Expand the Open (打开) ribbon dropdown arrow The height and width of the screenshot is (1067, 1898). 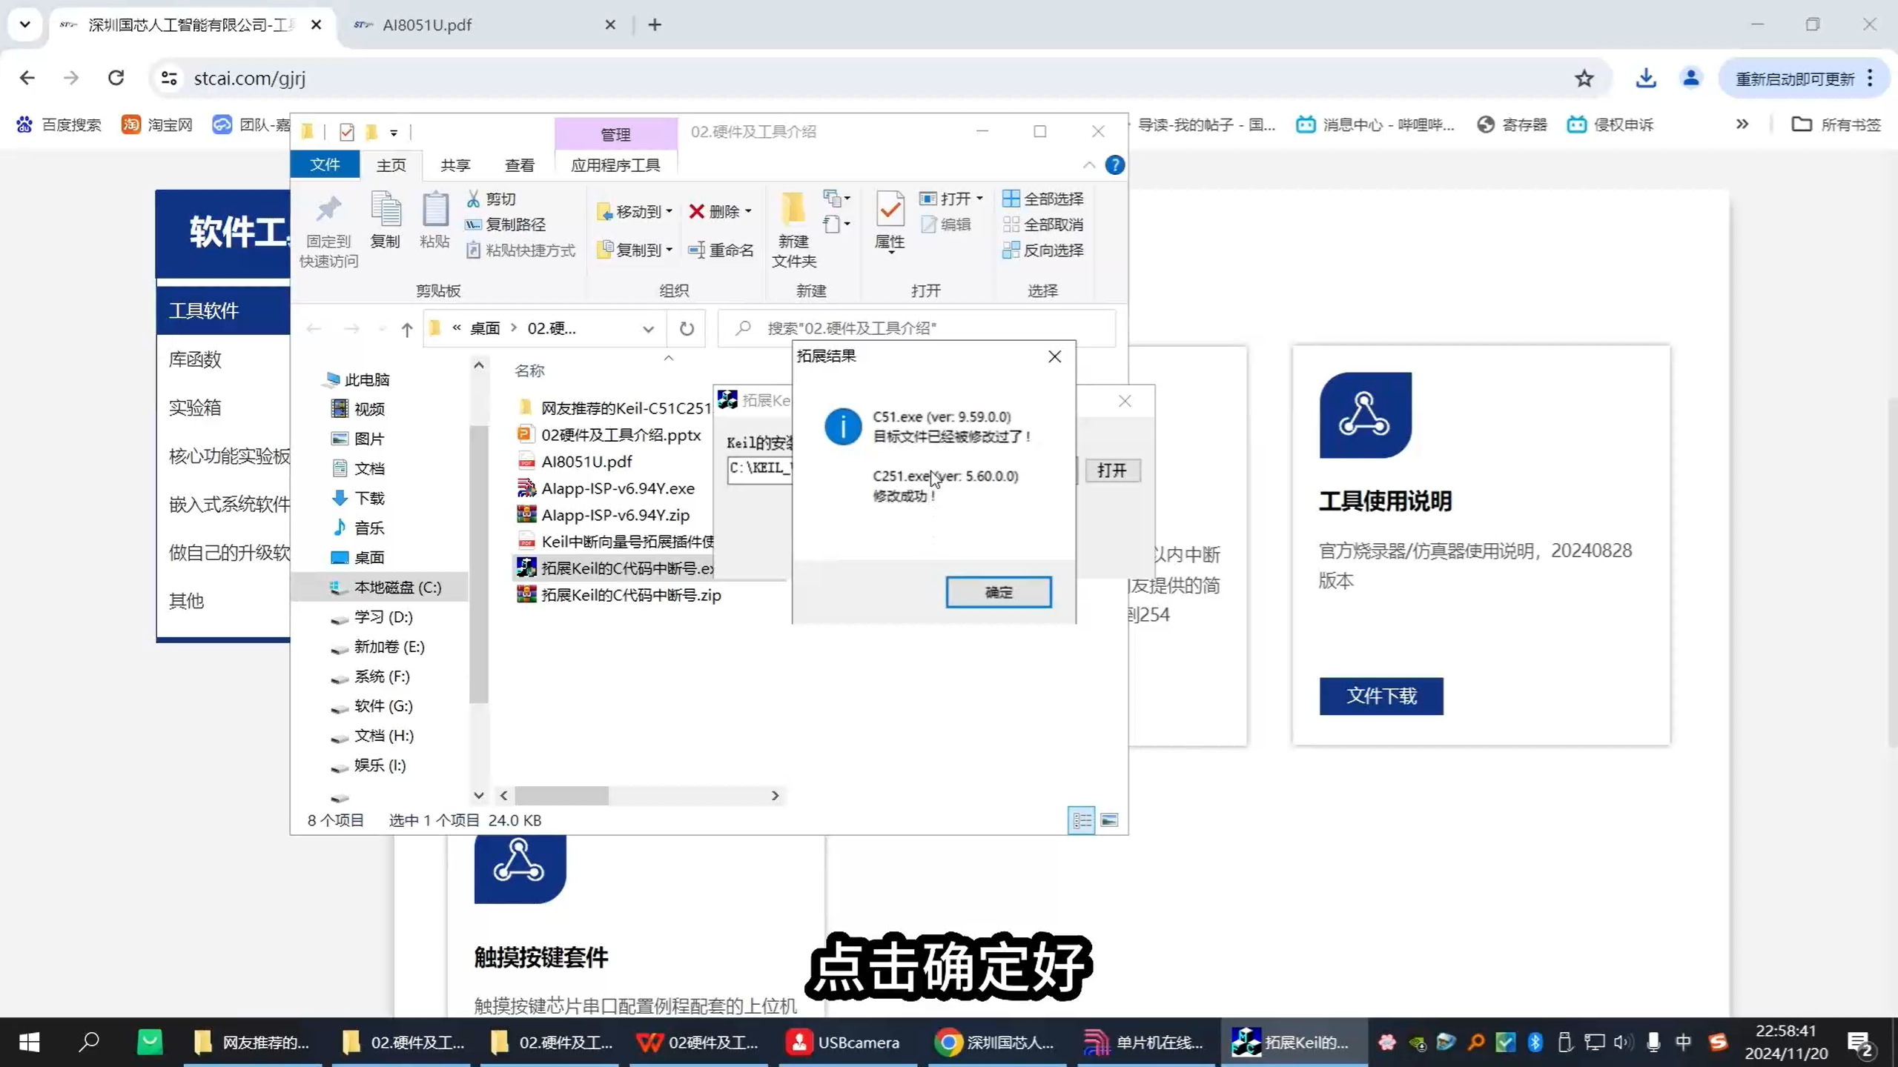[x=979, y=199]
